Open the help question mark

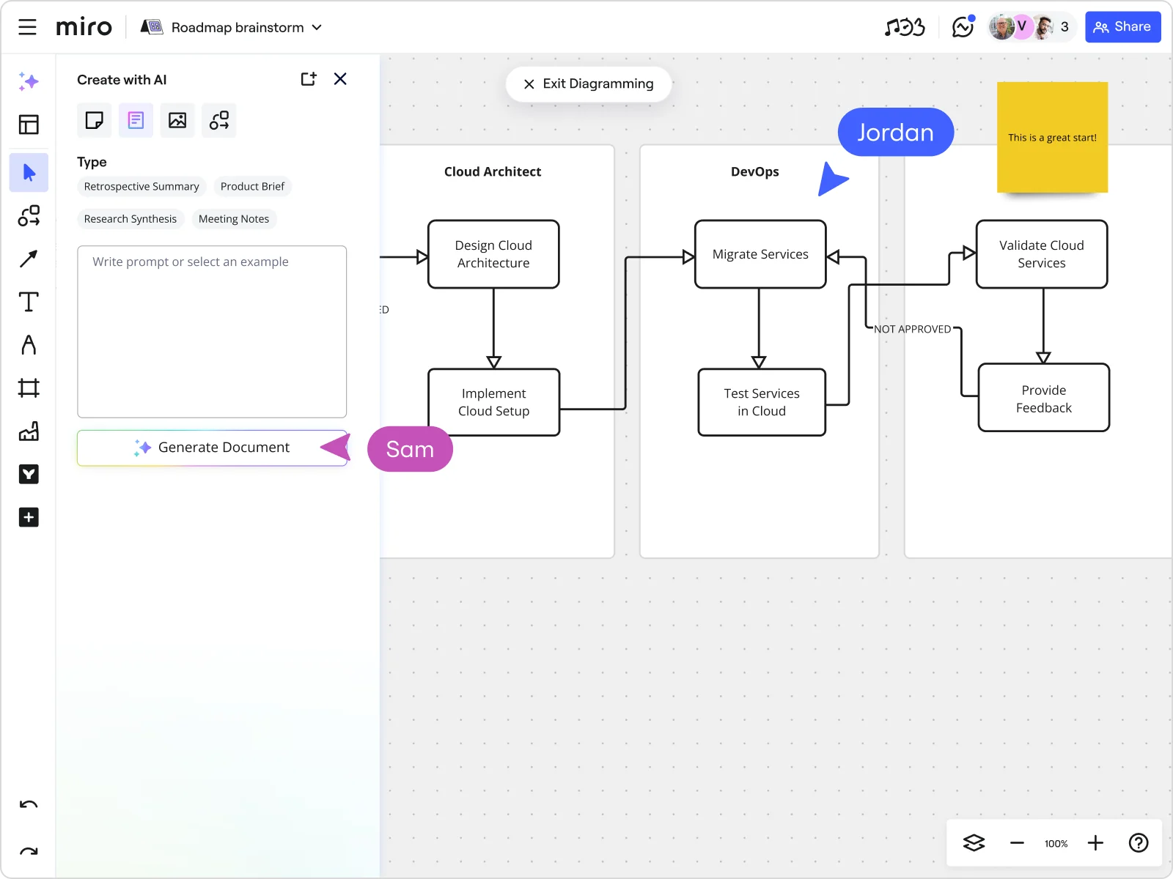point(1139,843)
